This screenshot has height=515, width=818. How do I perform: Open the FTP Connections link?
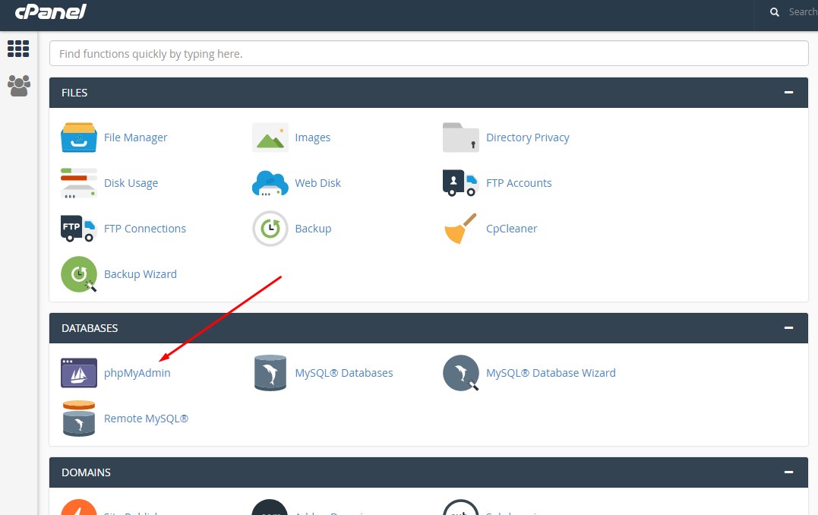(x=145, y=229)
